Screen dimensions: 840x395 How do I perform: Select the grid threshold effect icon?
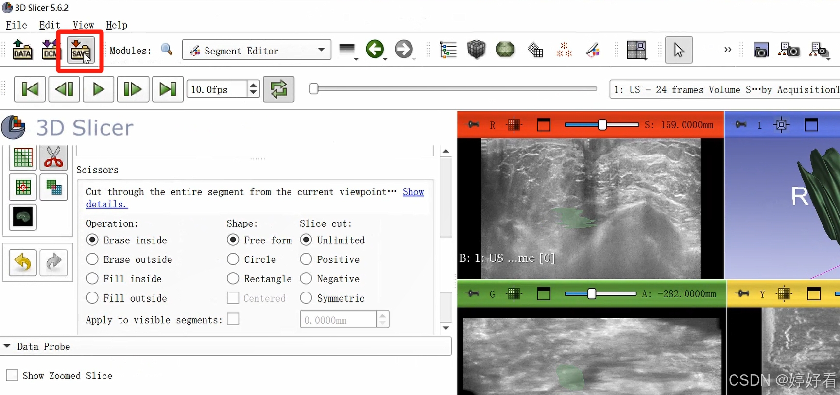[x=23, y=157]
